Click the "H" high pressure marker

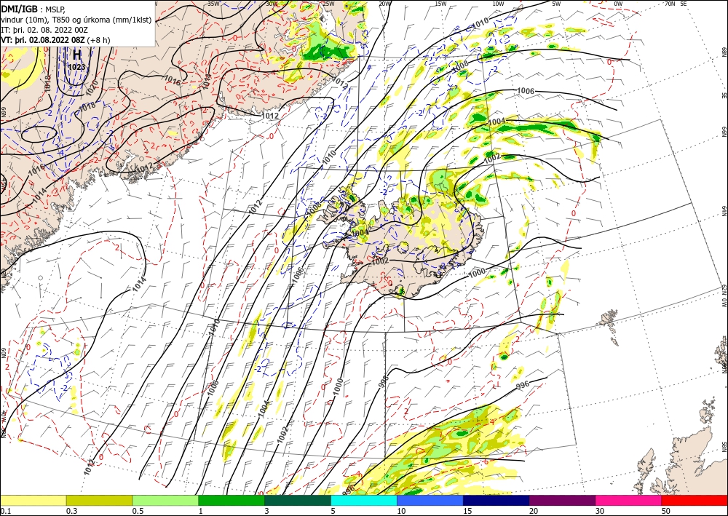pos(76,55)
